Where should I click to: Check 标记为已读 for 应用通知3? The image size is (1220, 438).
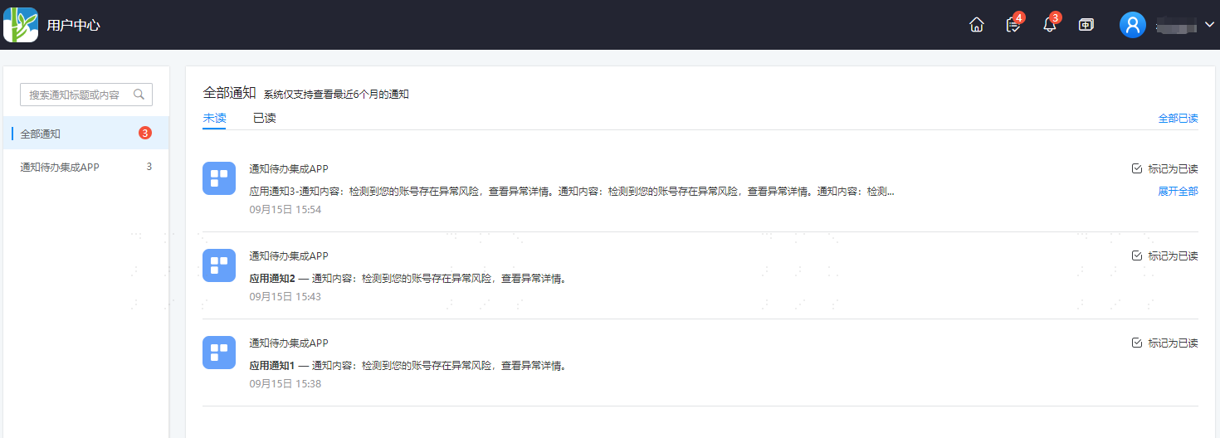(x=1164, y=169)
